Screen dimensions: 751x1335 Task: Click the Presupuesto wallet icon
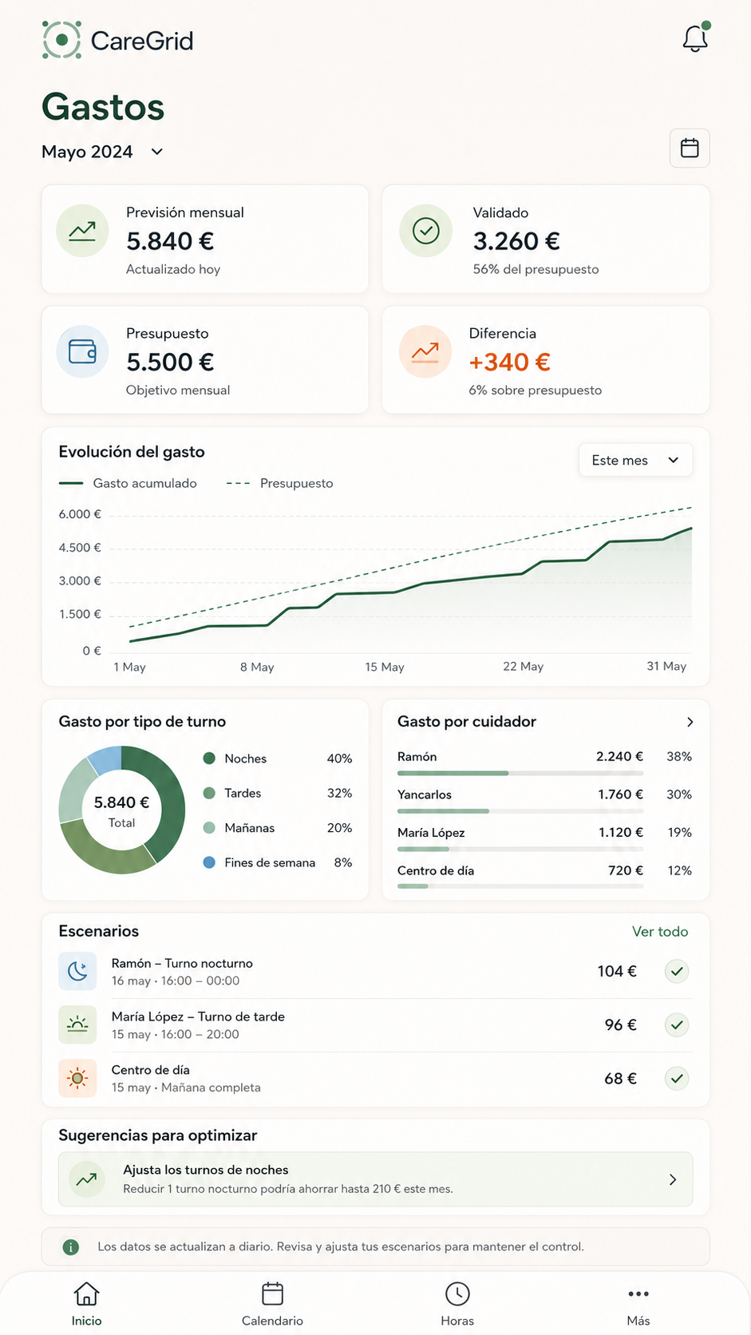(x=82, y=351)
